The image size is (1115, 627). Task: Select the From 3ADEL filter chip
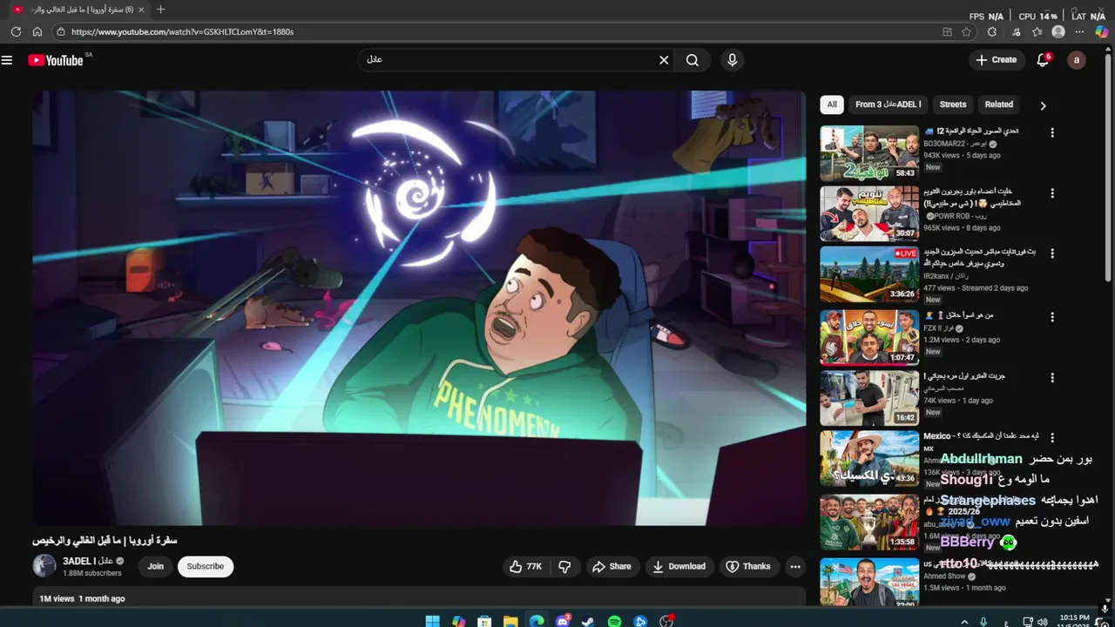point(888,104)
